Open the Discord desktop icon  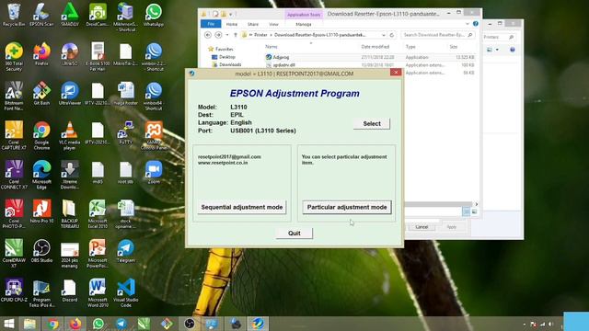[70, 291]
